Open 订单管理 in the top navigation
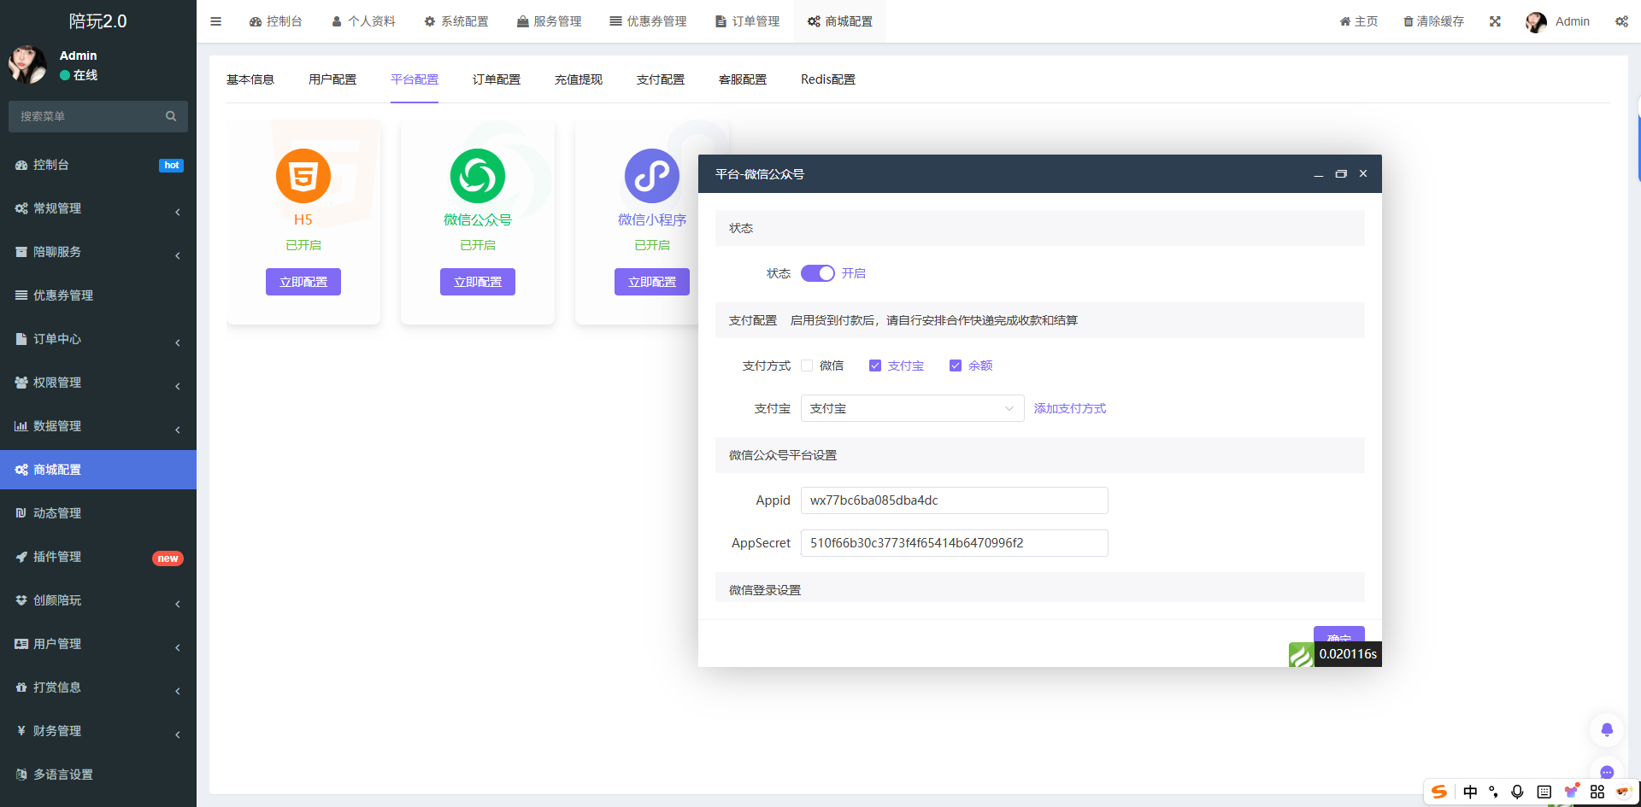 (x=747, y=21)
